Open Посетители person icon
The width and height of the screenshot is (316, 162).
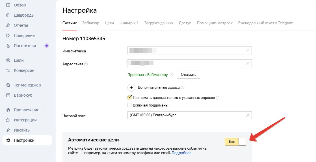click(x=8, y=46)
